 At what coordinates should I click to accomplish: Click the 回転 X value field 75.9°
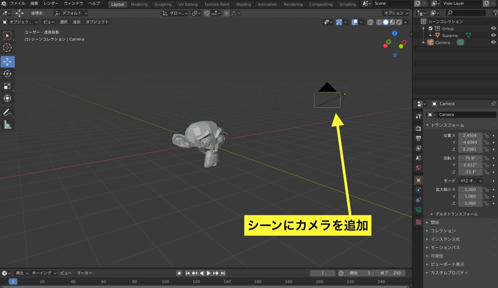(x=470, y=158)
